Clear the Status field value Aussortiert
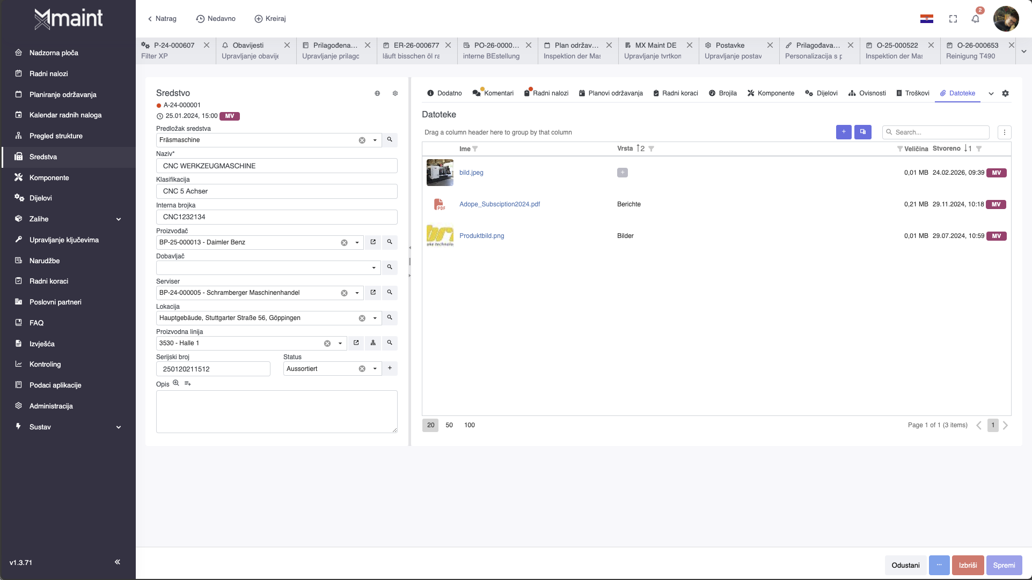 tap(362, 369)
